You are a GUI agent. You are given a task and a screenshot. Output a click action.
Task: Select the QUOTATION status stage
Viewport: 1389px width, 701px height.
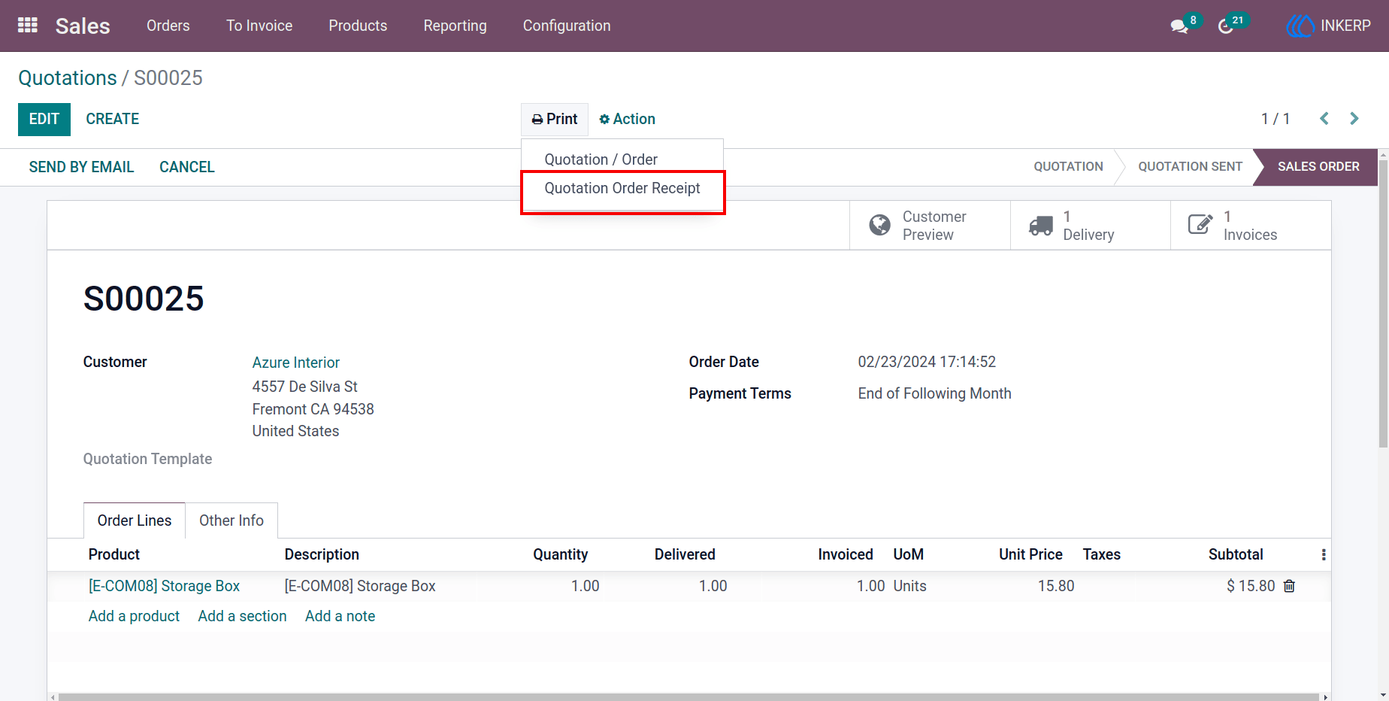point(1068,166)
